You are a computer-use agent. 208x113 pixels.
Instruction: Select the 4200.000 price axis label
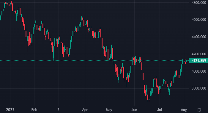[x=199, y=54]
